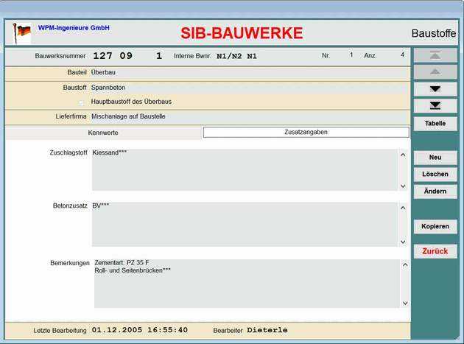Click the German flag logo icon
The height and width of the screenshot is (344, 464).
[21, 32]
